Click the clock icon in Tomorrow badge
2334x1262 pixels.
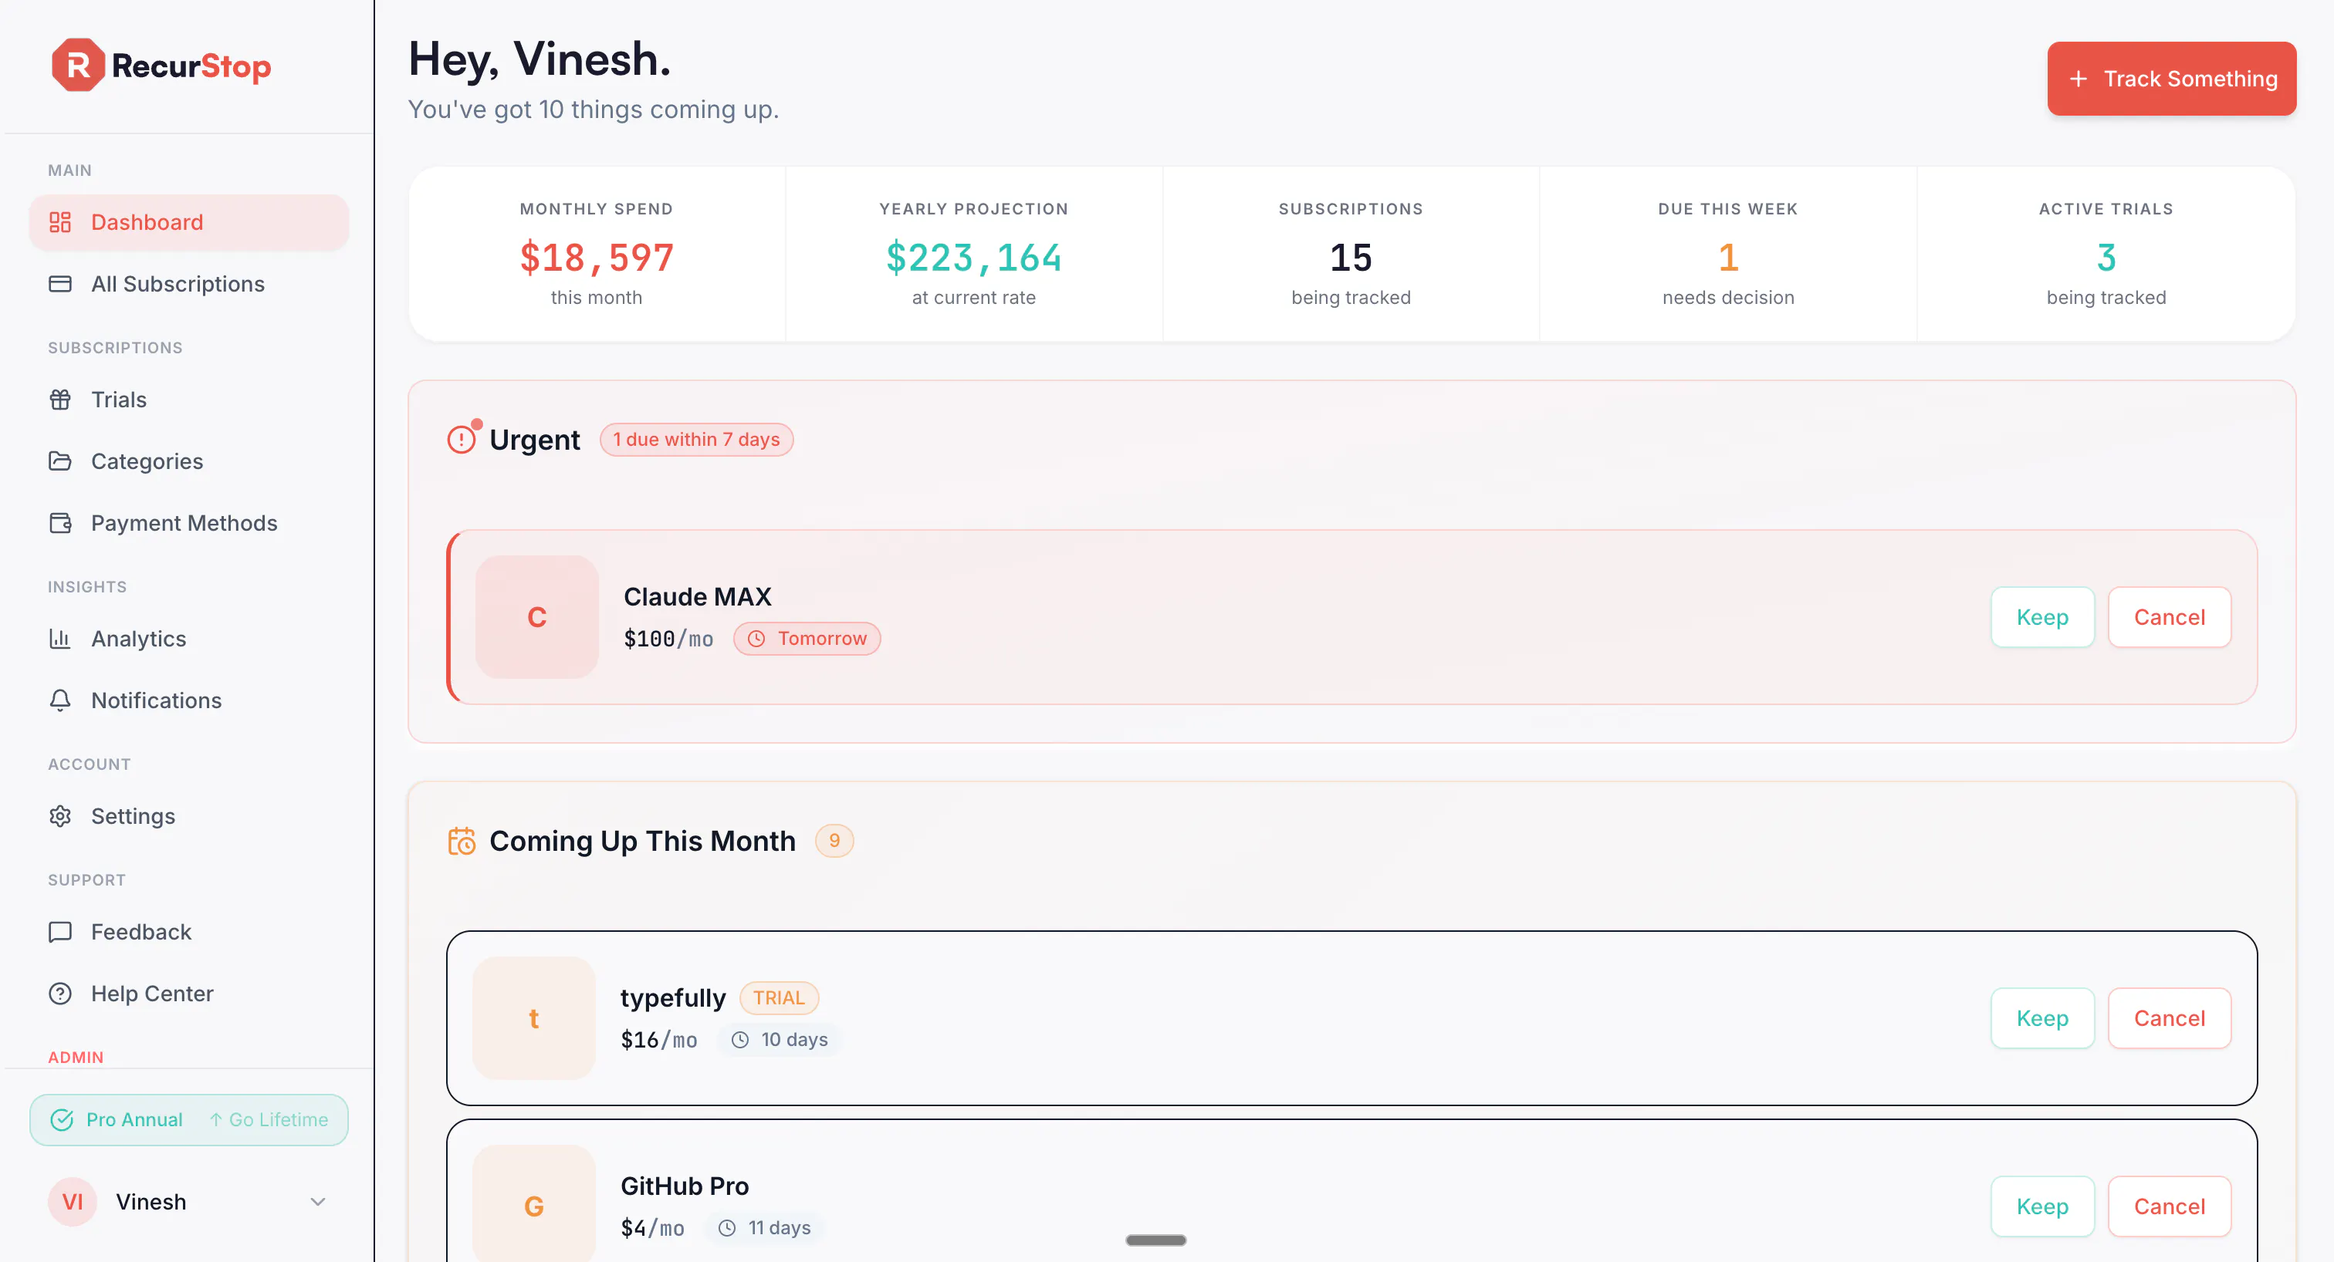[x=756, y=638]
